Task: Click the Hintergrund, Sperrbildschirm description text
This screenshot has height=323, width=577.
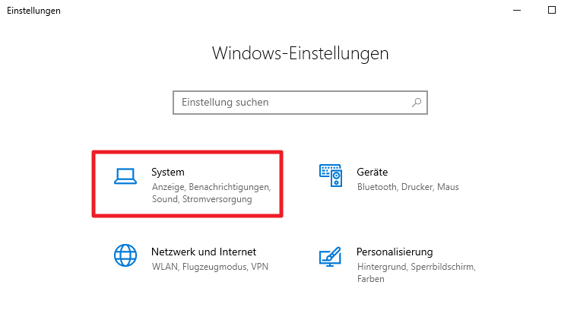Action: click(x=417, y=267)
